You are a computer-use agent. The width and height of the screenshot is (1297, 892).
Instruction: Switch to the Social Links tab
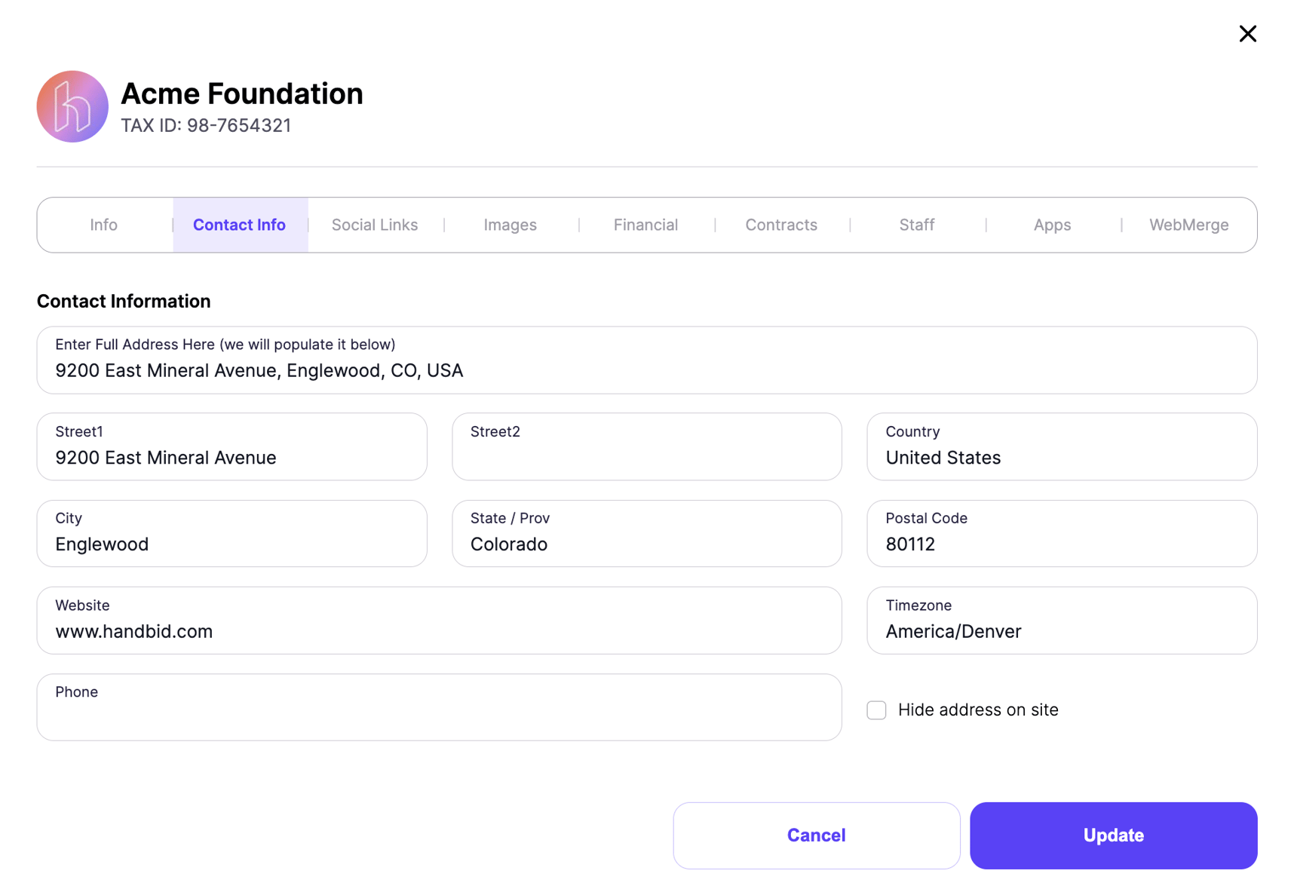375,225
